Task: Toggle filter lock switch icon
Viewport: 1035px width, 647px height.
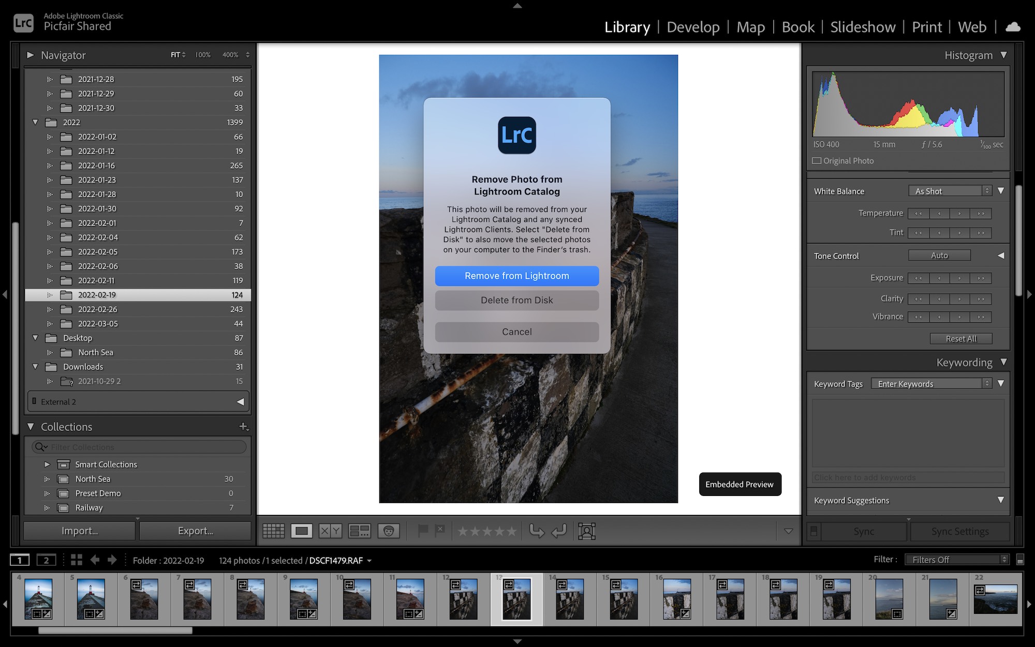Action: tap(1020, 560)
